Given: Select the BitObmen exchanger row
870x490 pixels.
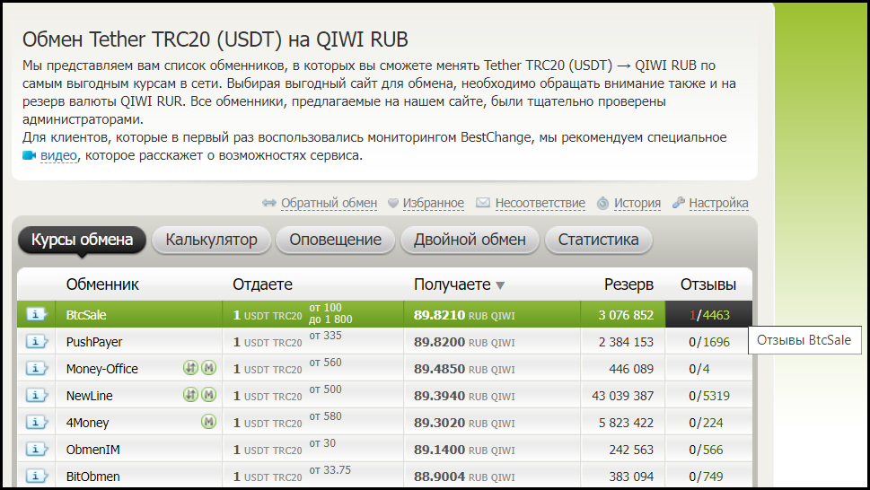Looking at the screenshot, I should pyautogui.click(x=92, y=477).
